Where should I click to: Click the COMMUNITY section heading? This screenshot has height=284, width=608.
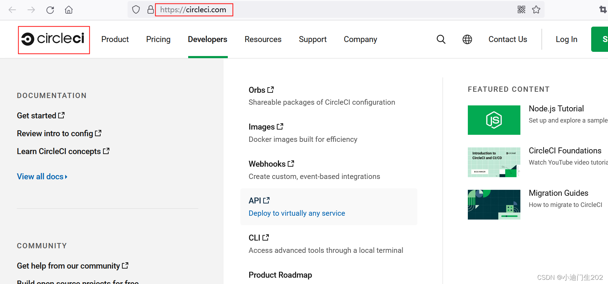[x=42, y=246]
